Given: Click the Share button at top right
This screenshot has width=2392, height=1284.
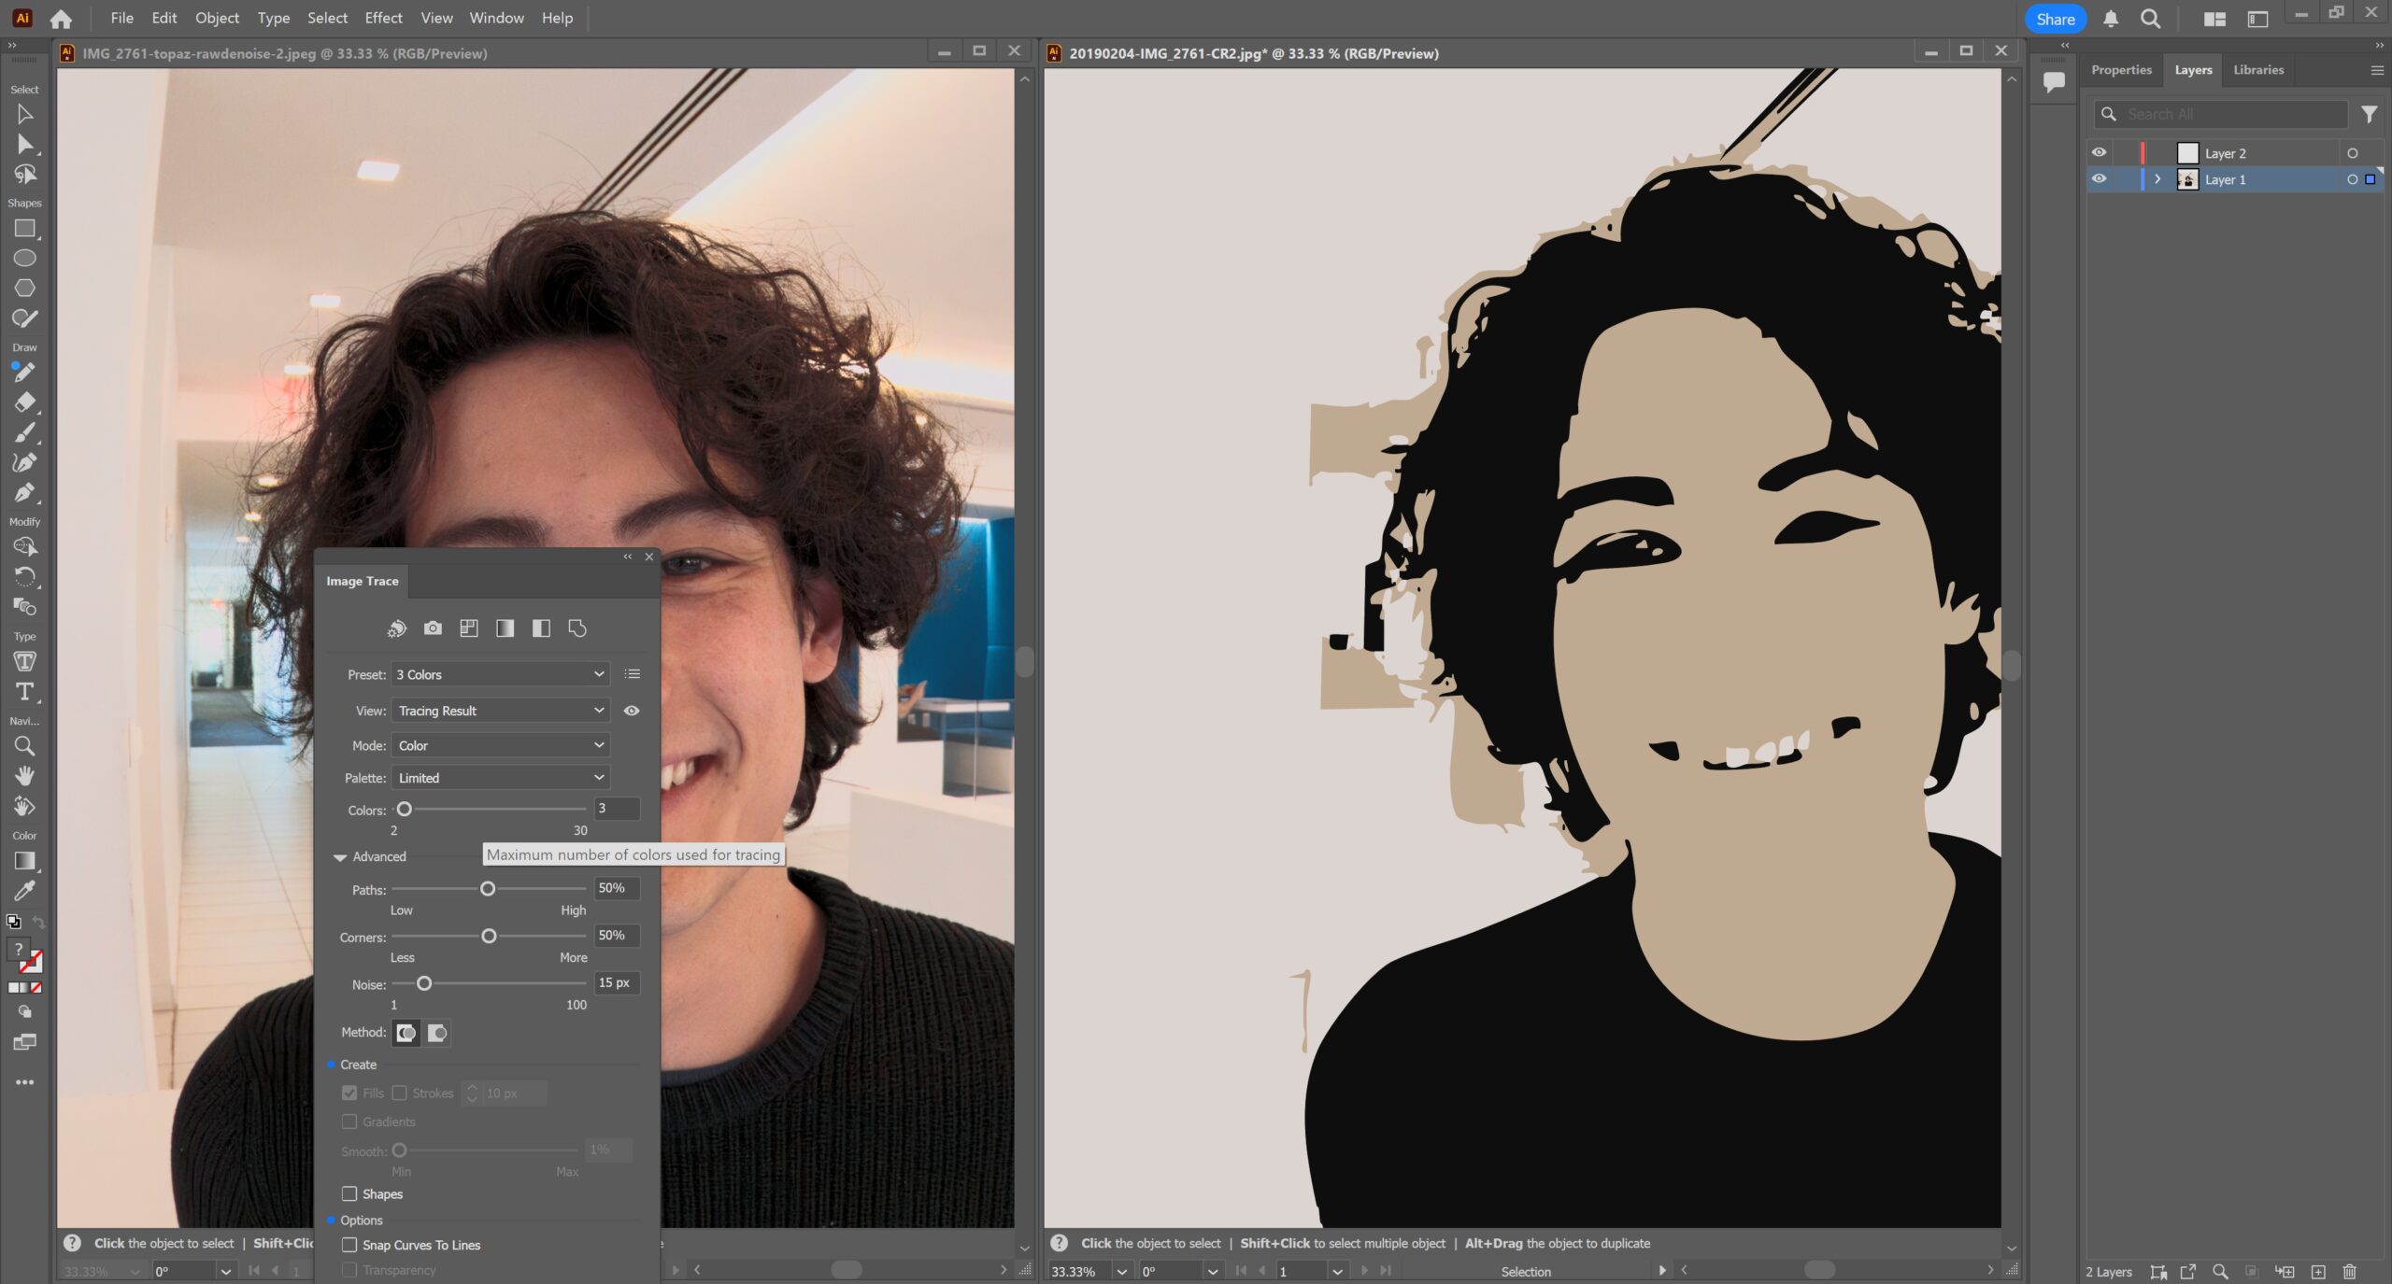Looking at the screenshot, I should click(x=2056, y=19).
